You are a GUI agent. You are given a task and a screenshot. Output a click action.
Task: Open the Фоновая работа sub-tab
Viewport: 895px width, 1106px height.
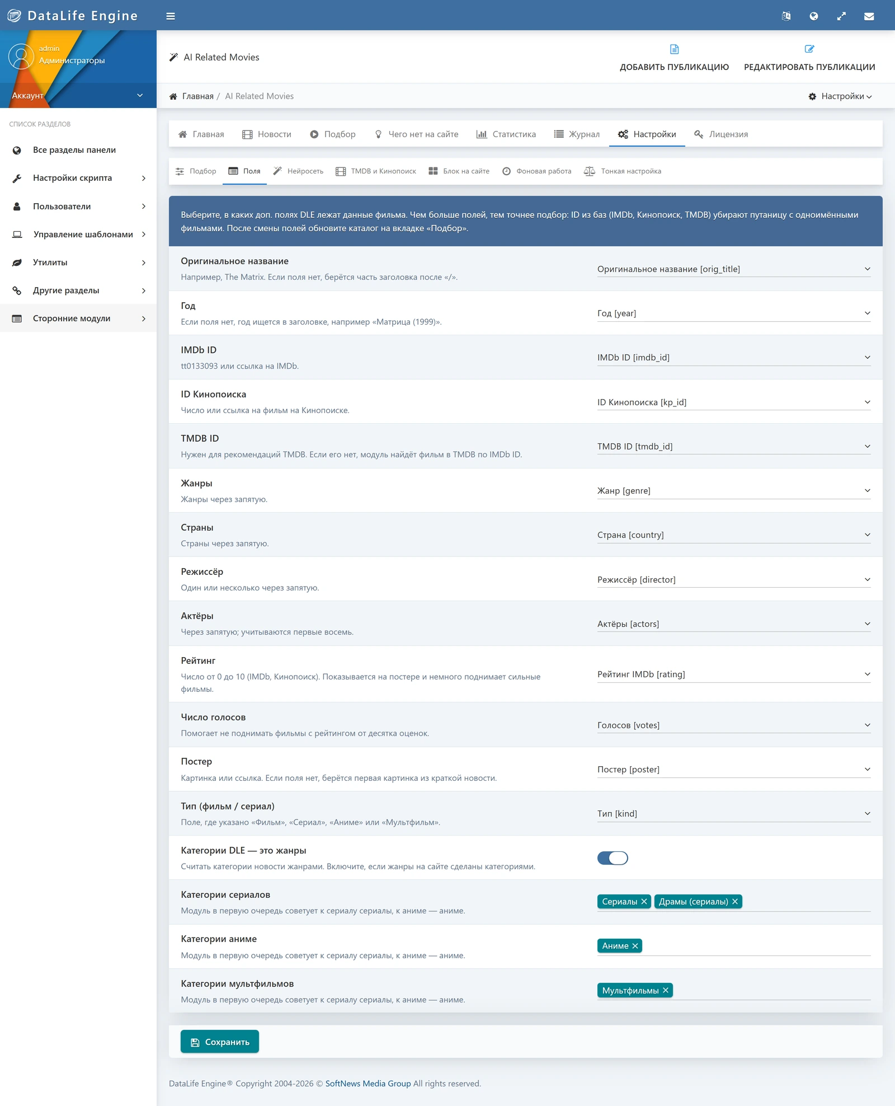[537, 171]
